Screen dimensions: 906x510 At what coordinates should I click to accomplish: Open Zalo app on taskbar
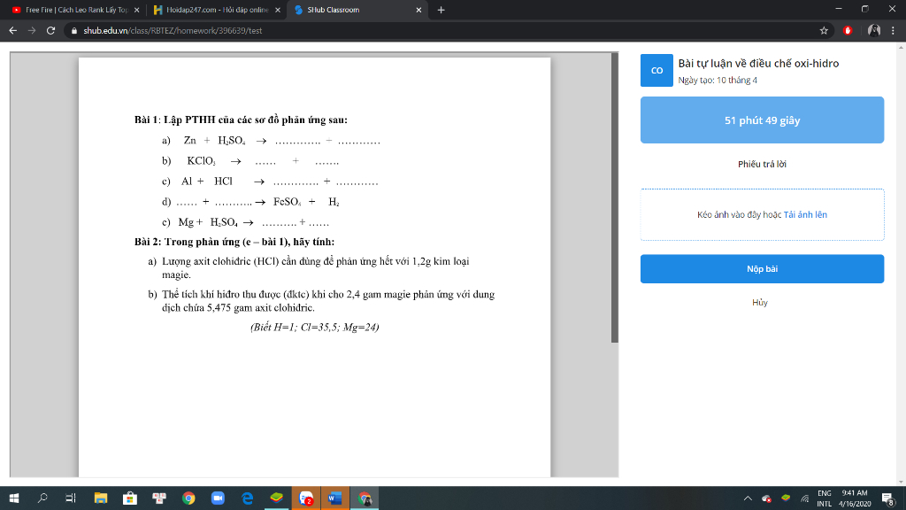(x=305, y=498)
